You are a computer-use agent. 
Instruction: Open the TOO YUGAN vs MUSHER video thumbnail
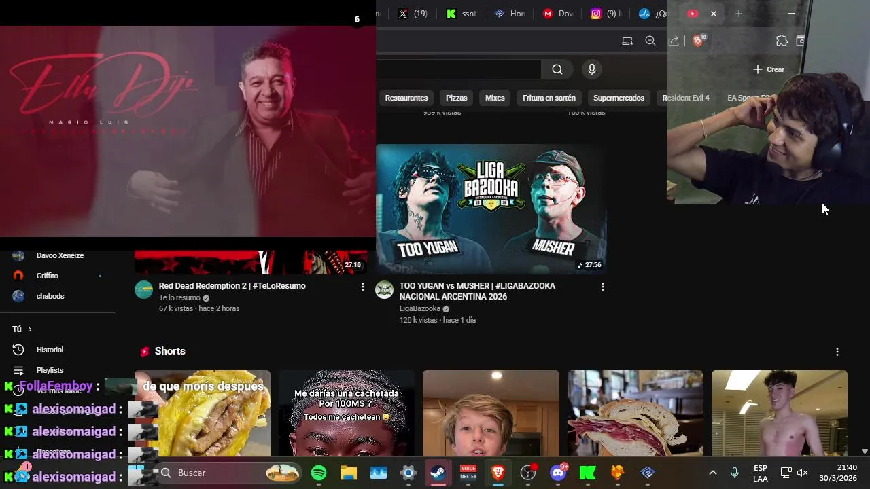pos(491,209)
